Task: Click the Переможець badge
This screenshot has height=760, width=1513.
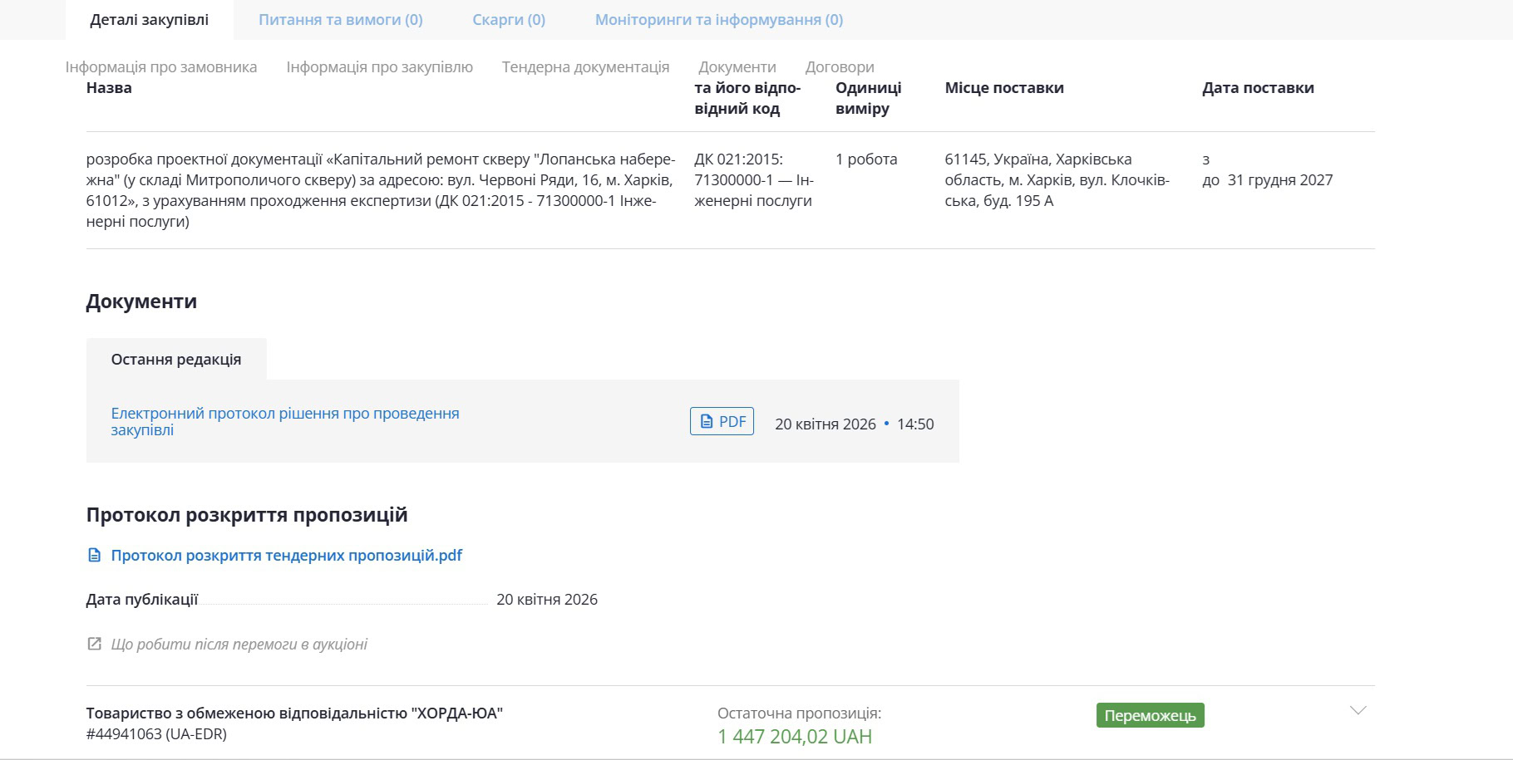Action: point(1150,716)
